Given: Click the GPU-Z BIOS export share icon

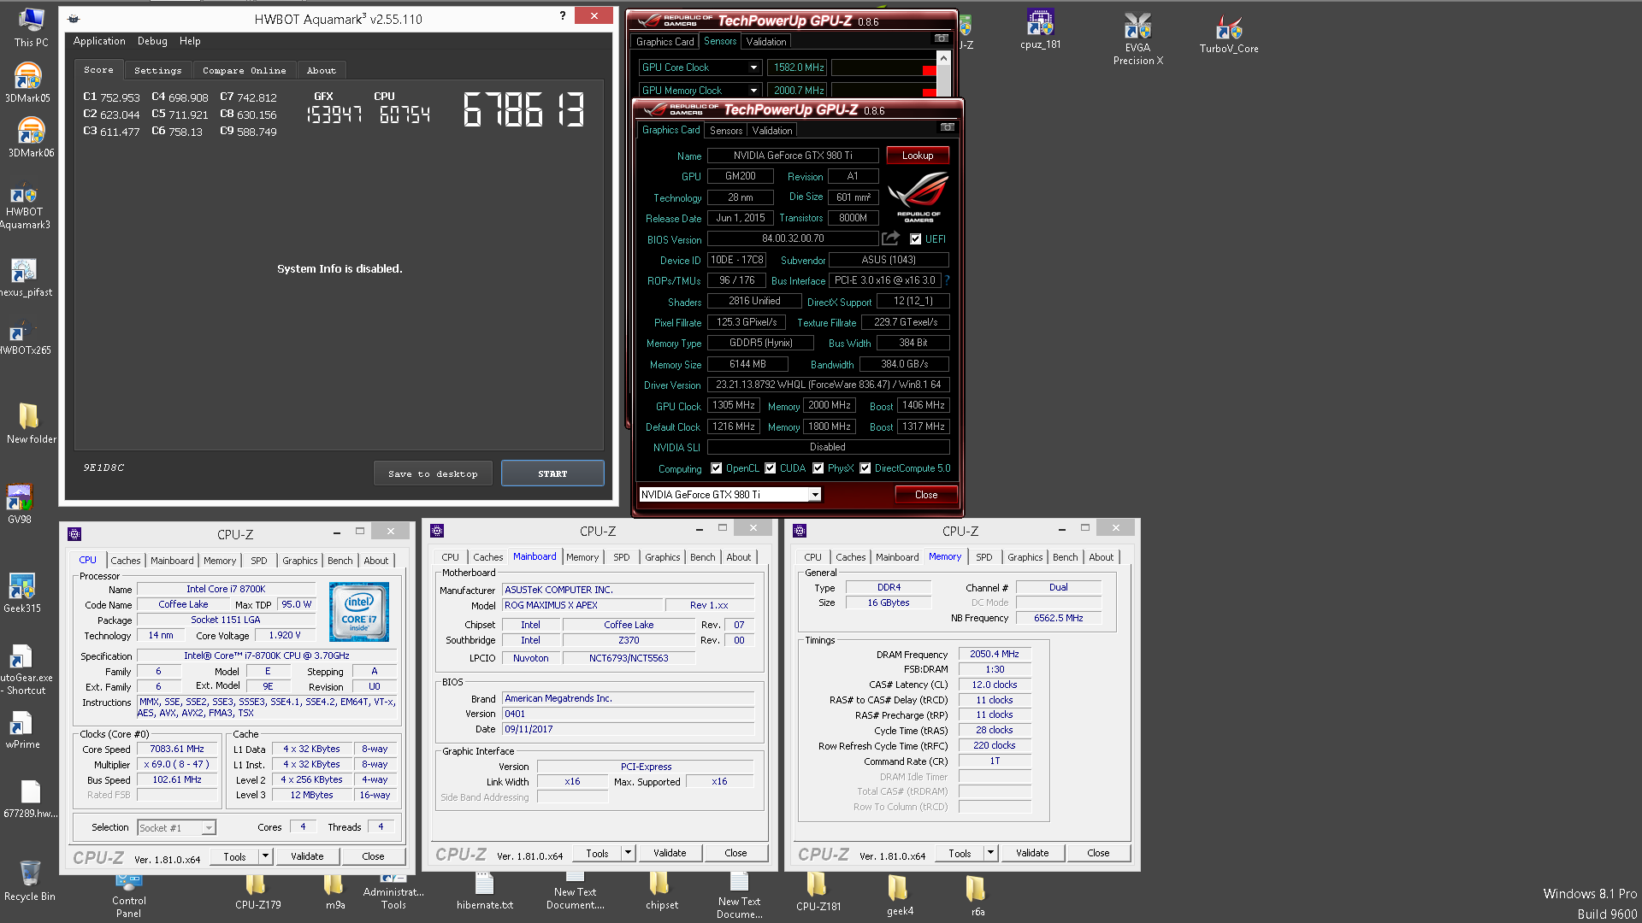Looking at the screenshot, I should point(891,238).
